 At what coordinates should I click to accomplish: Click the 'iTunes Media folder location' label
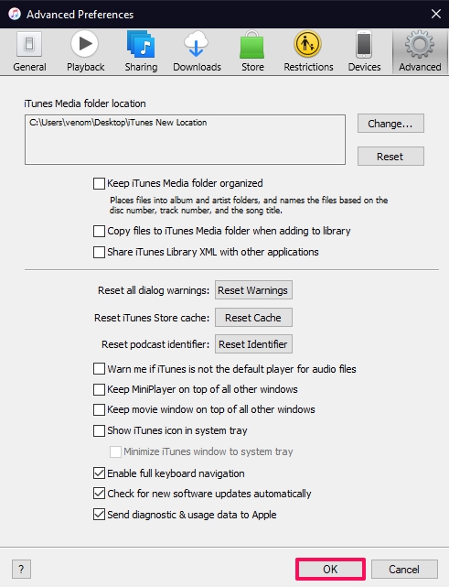(85, 103)
